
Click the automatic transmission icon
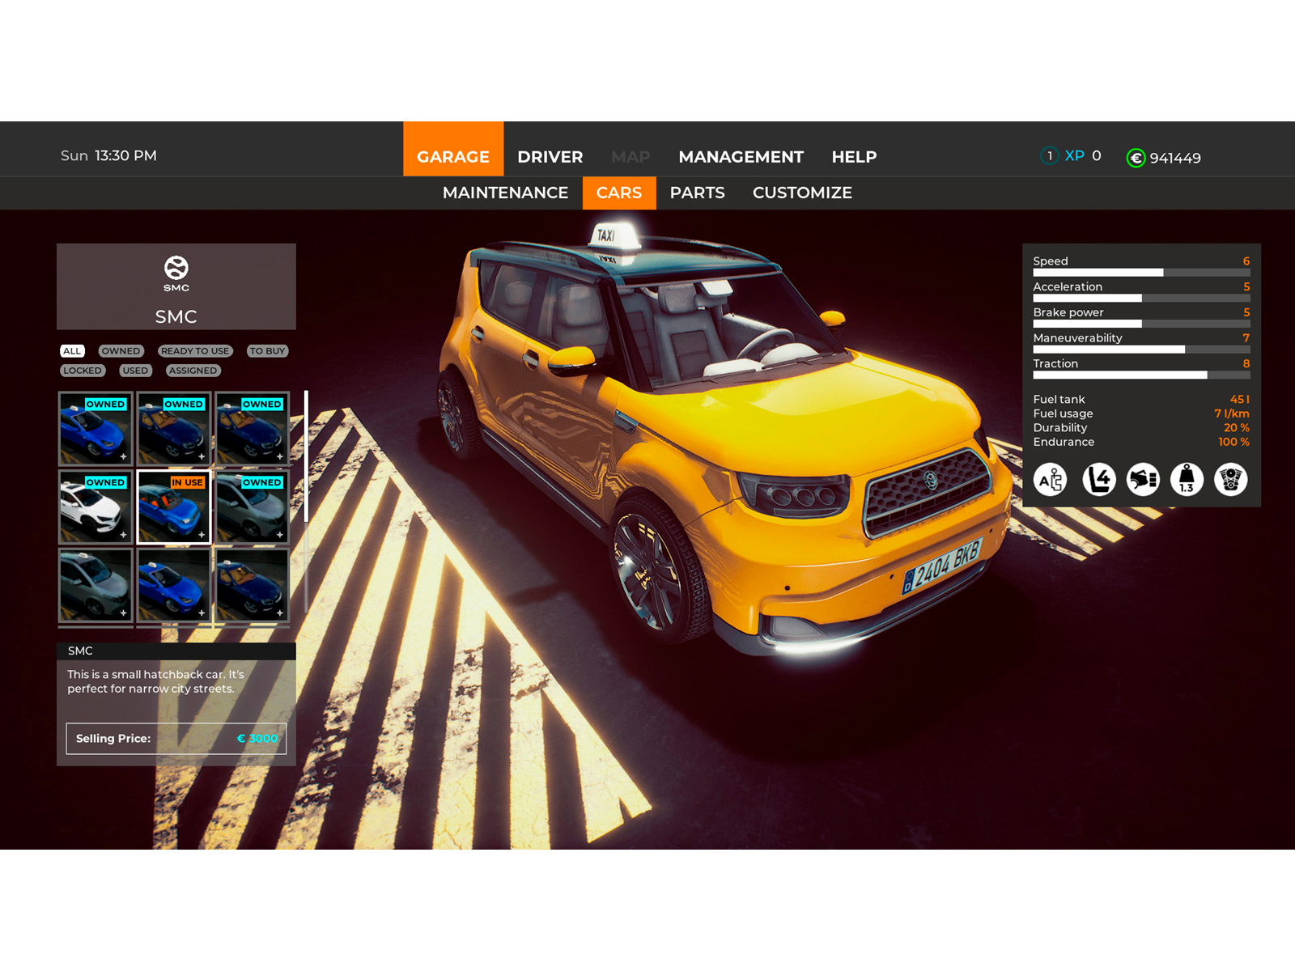click(1051, 480)
